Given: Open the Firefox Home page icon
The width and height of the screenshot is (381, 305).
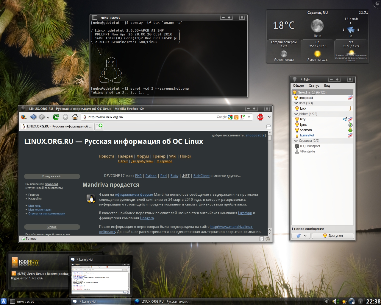Looking at the screenshot, I should coord(75,117).
